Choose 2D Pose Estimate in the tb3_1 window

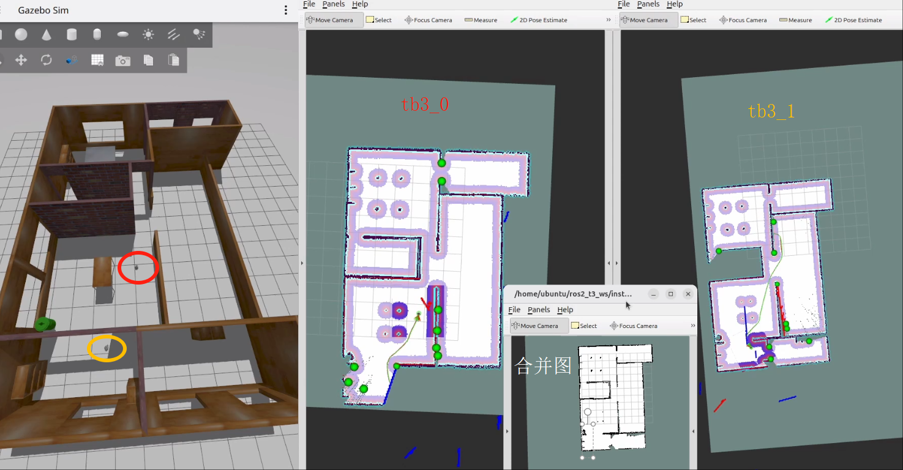point(853,20)
